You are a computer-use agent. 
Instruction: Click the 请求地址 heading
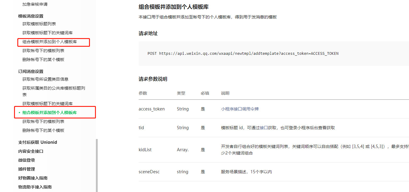coord(148,34)
